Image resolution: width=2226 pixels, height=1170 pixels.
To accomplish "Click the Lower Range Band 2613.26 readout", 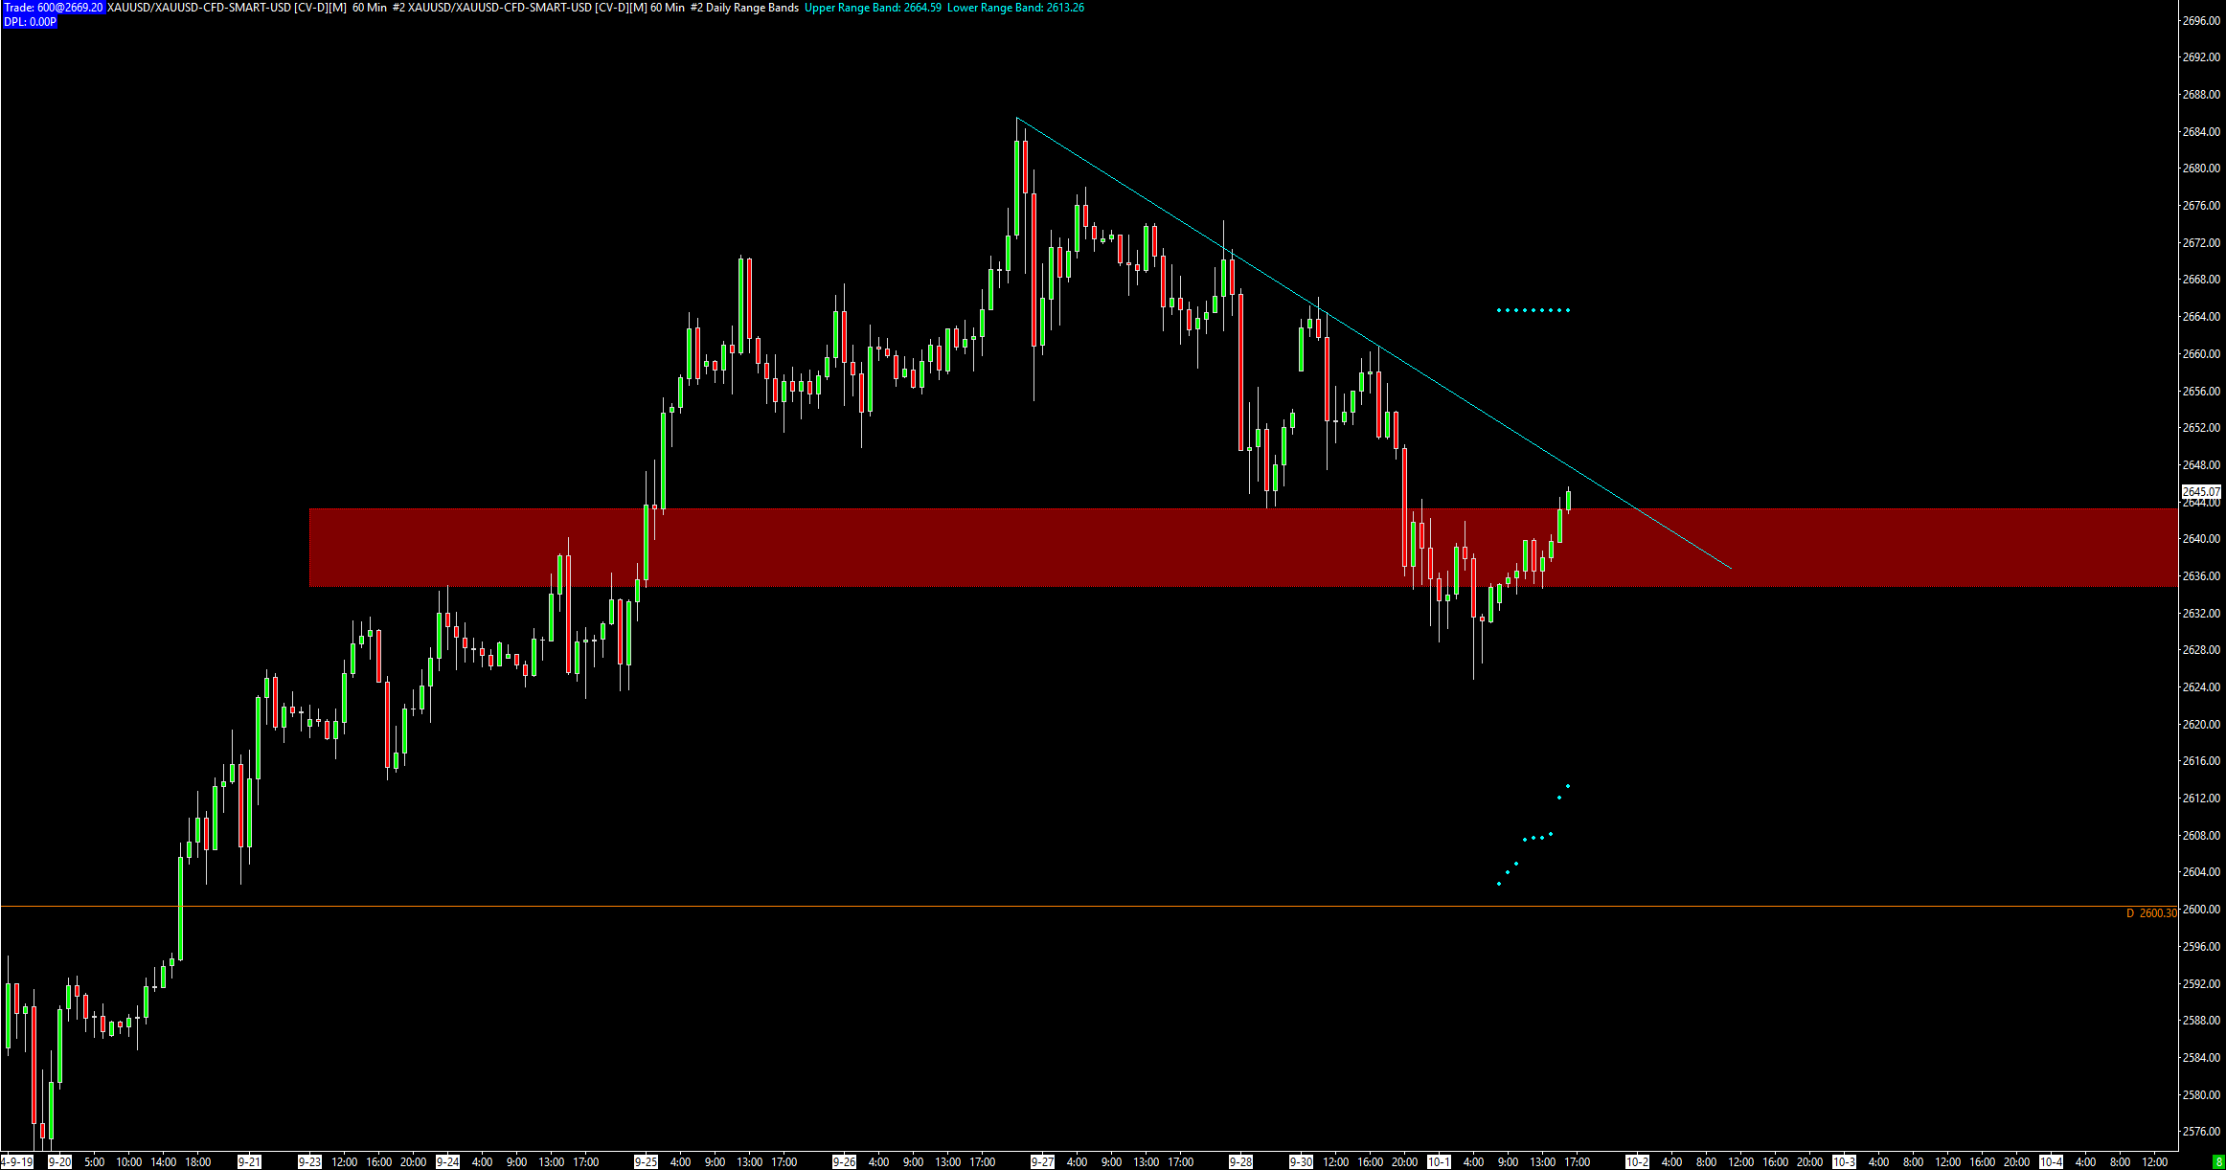I will (1015, 8).
